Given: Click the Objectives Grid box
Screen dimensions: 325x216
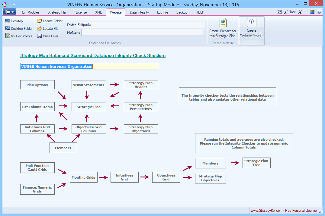Looking at the screenshot, I should [166, 177].
